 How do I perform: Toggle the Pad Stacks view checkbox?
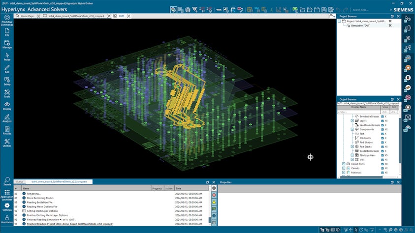[x=383, y=146]
